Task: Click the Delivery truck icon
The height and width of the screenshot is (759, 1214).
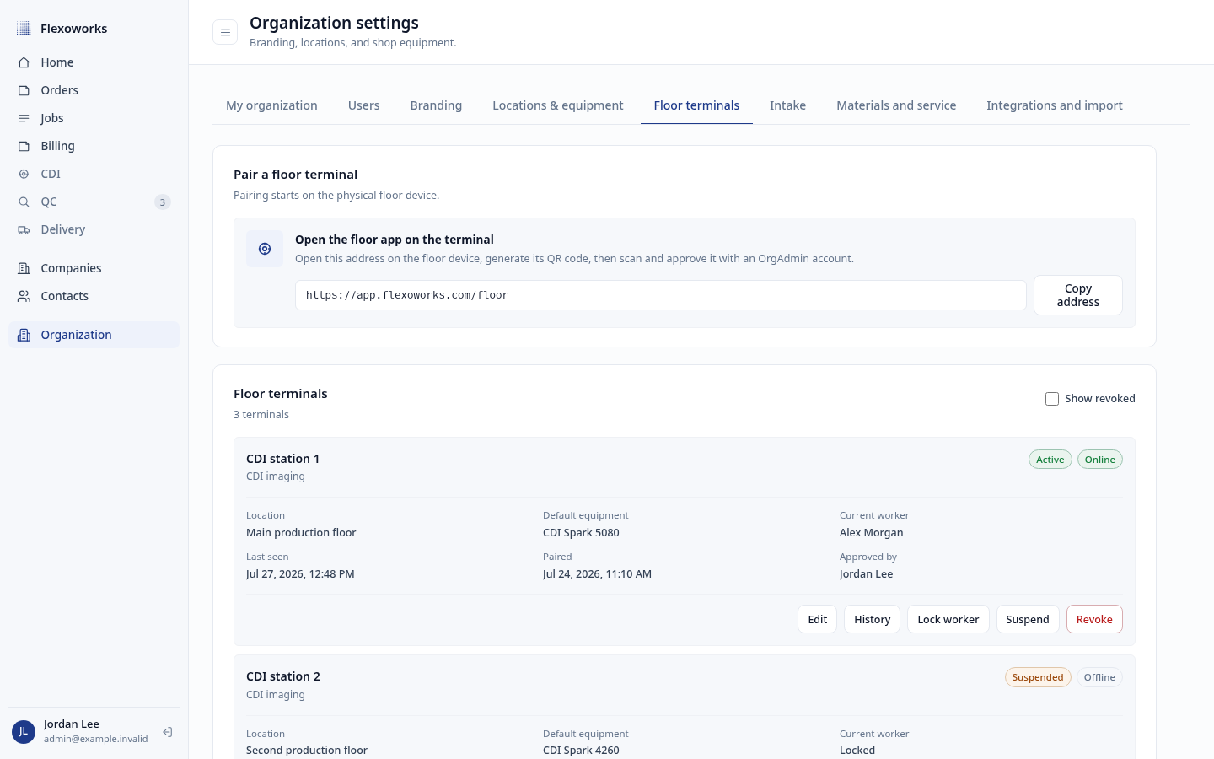Action: coord(24,229)
